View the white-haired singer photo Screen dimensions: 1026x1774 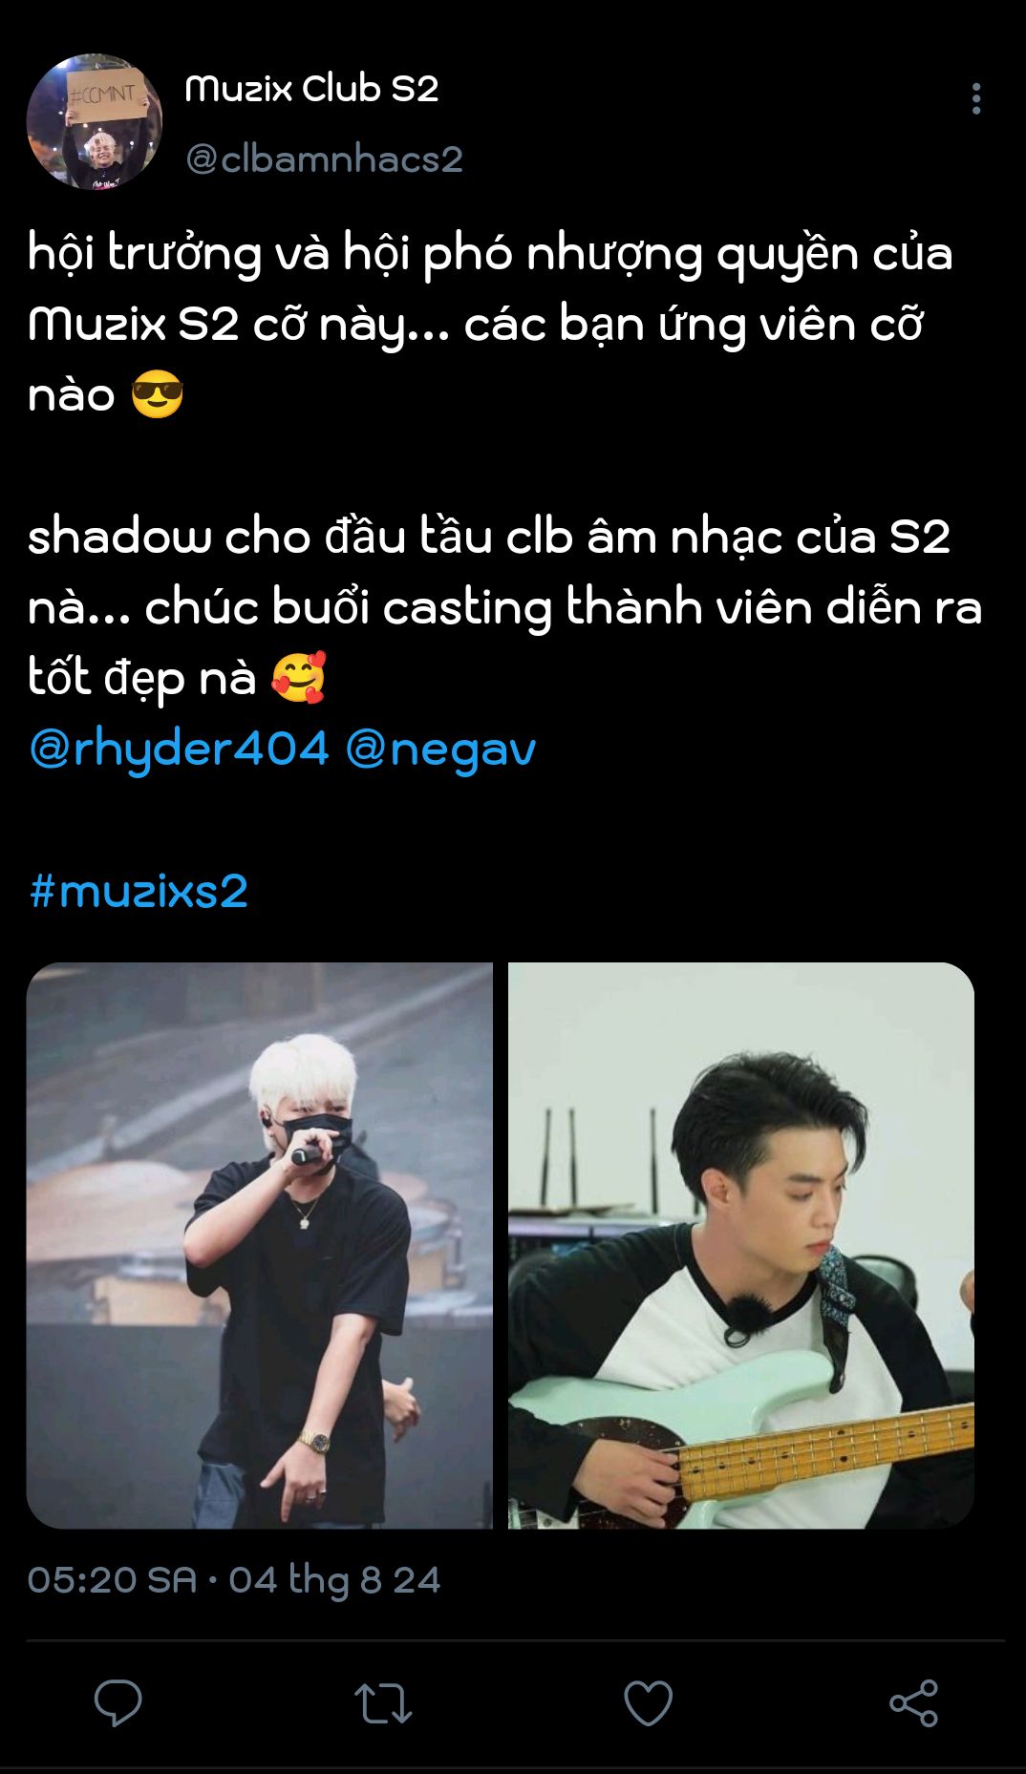pos(260,1245)
